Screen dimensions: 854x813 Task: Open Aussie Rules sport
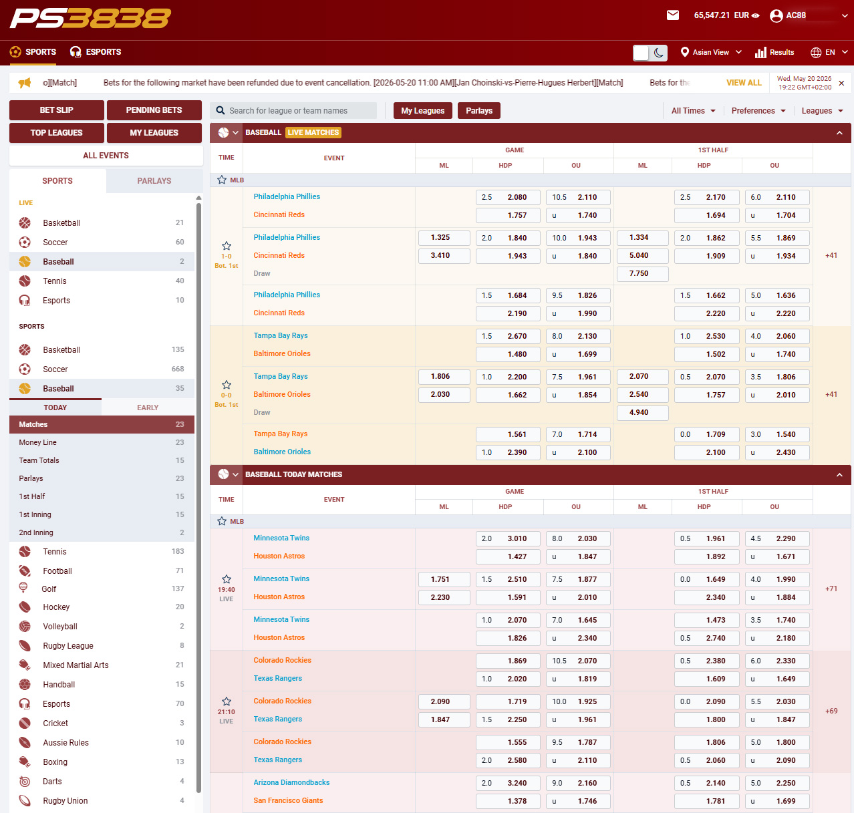click(x=102, y=743)
